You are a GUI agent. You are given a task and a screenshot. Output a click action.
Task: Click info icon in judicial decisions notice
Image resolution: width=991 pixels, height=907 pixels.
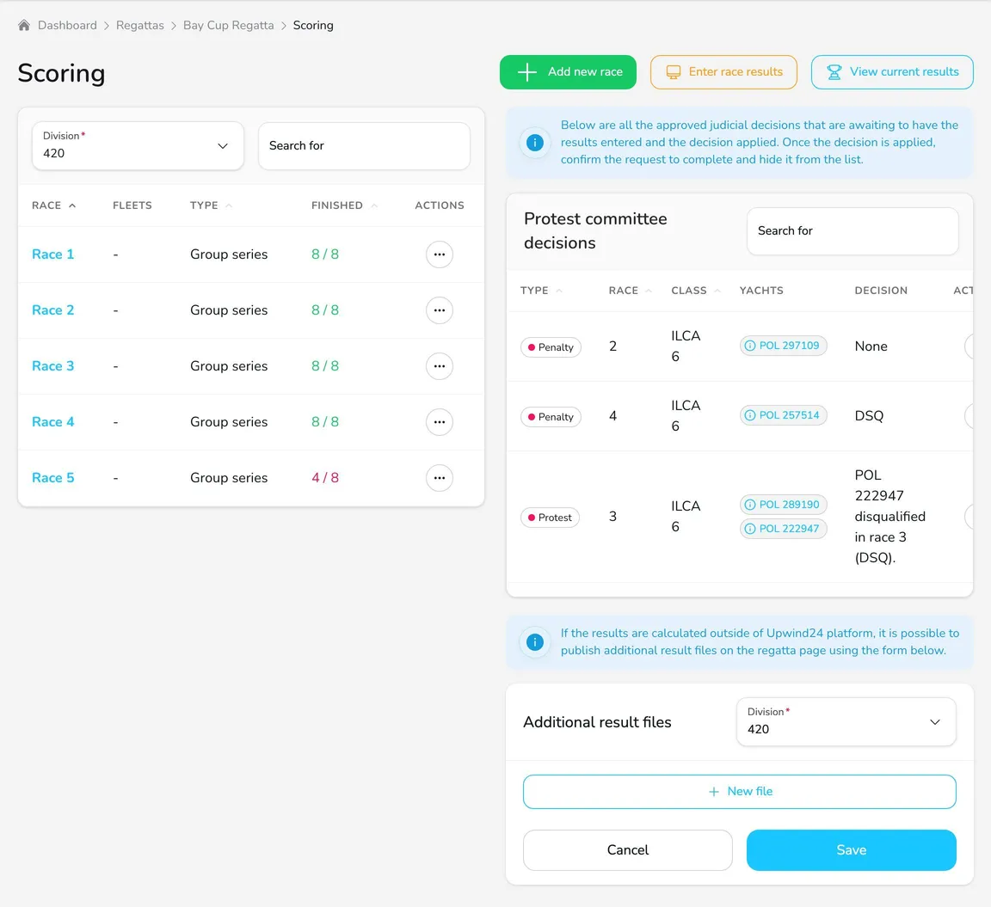coord(535,142)
